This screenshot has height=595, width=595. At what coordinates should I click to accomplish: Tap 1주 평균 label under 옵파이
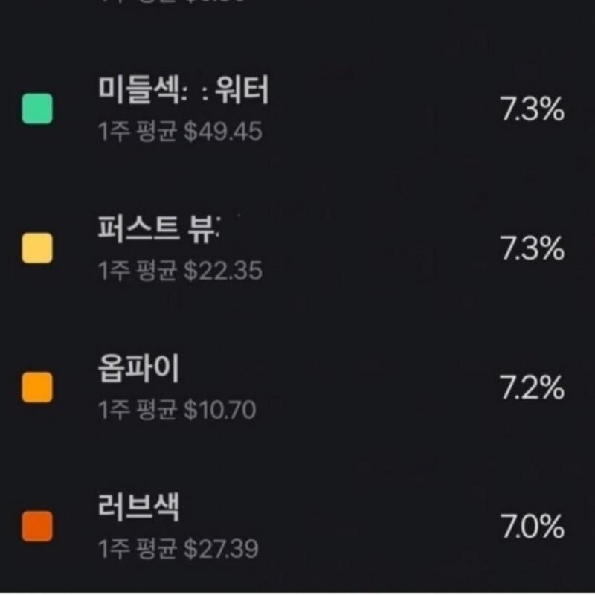click(137, 410)
